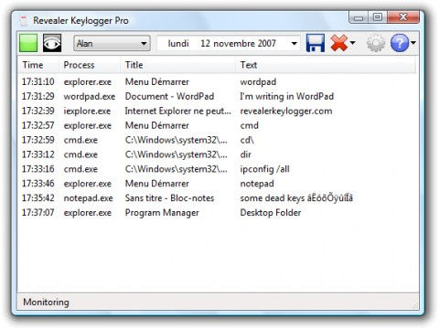Select the 17:32:57 log entry
The image size is (439, 329).
[x=218, y=125]
